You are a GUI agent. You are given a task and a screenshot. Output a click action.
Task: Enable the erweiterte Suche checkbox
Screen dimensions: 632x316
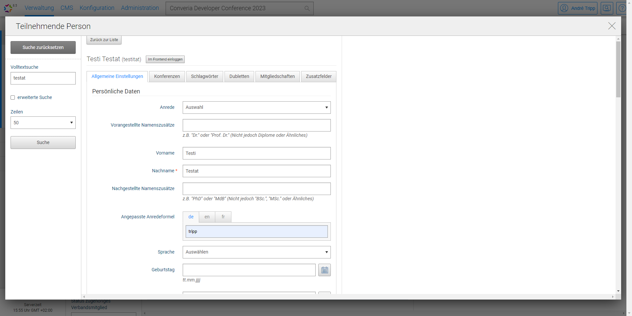(x=13, y=98)
